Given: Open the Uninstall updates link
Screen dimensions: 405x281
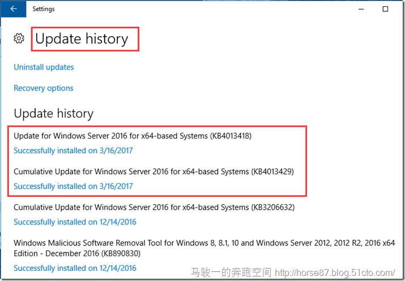Looking at the screenshot, I should [x=44, y=67].
